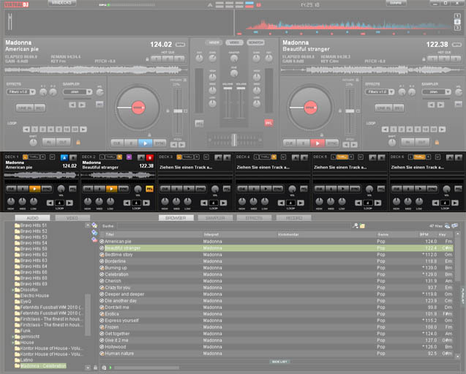Image resolution: width=466 pixels, height=374 pixels.
Task: Toggle orange L crossfader assign on Deck 1
Action: (26, 157)
